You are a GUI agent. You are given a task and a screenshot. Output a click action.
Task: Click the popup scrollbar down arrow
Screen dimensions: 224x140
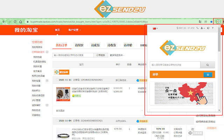tap(219, 110)
